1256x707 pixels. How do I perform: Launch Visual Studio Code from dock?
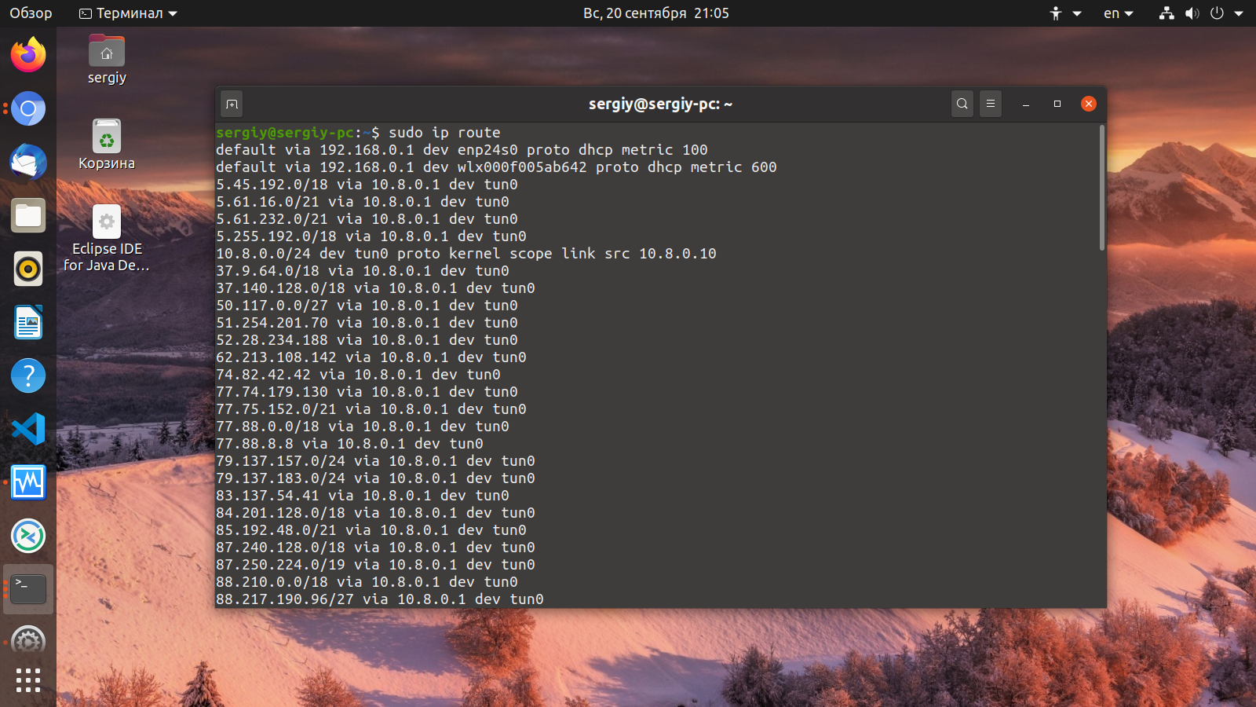(28, 429)
